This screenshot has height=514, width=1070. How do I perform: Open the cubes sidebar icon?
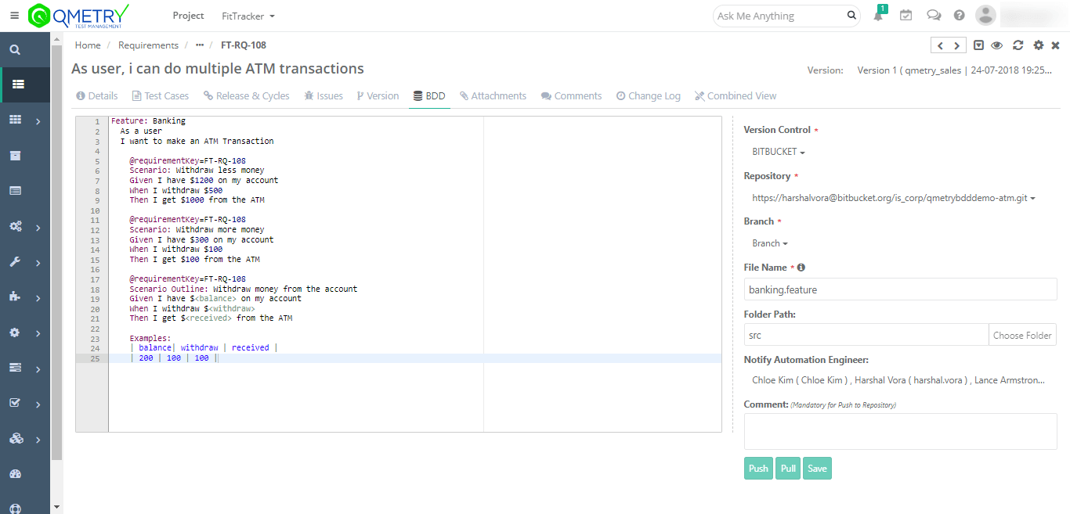[x=16, y=438]
